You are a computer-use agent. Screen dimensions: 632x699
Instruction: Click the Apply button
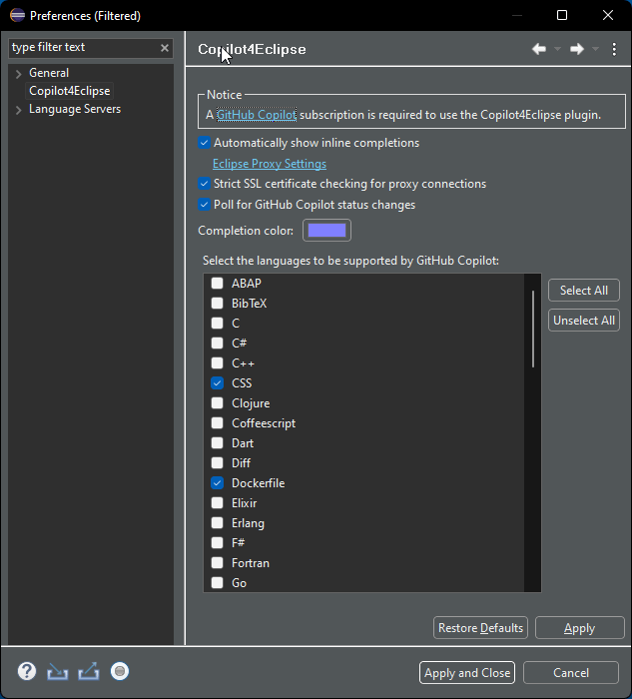(x=579, y=628)
